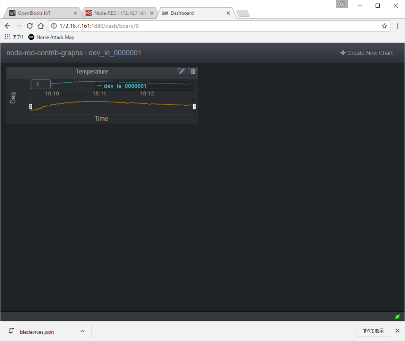Focus the address bar URL field
The image size is (405, 341).
coord(218,26)
